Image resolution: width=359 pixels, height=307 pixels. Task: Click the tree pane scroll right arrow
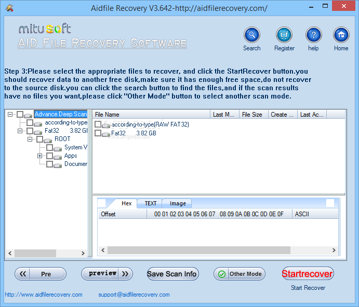click(x=83, y=253)
